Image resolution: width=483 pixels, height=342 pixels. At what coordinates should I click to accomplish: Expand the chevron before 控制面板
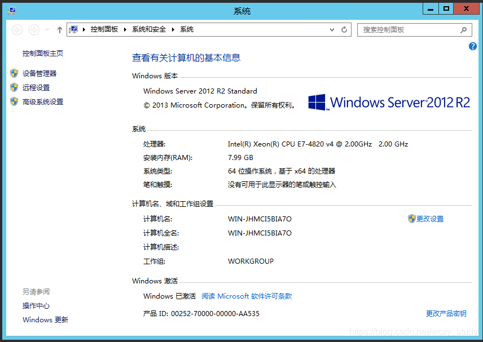tap(84, 29)
